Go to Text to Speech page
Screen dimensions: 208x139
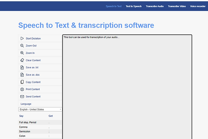pyautogui.click(x=134, y=6)
